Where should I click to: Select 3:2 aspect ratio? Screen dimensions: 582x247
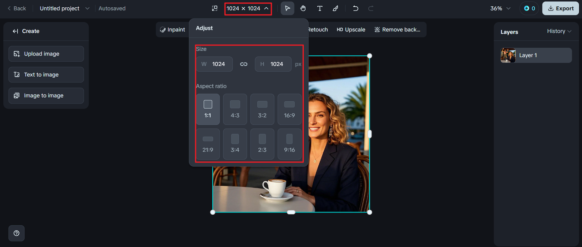tap(262, 109)
